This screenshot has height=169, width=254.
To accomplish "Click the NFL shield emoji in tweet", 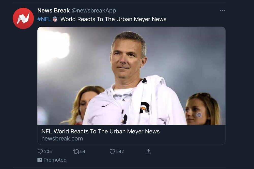I will (55, 19).
